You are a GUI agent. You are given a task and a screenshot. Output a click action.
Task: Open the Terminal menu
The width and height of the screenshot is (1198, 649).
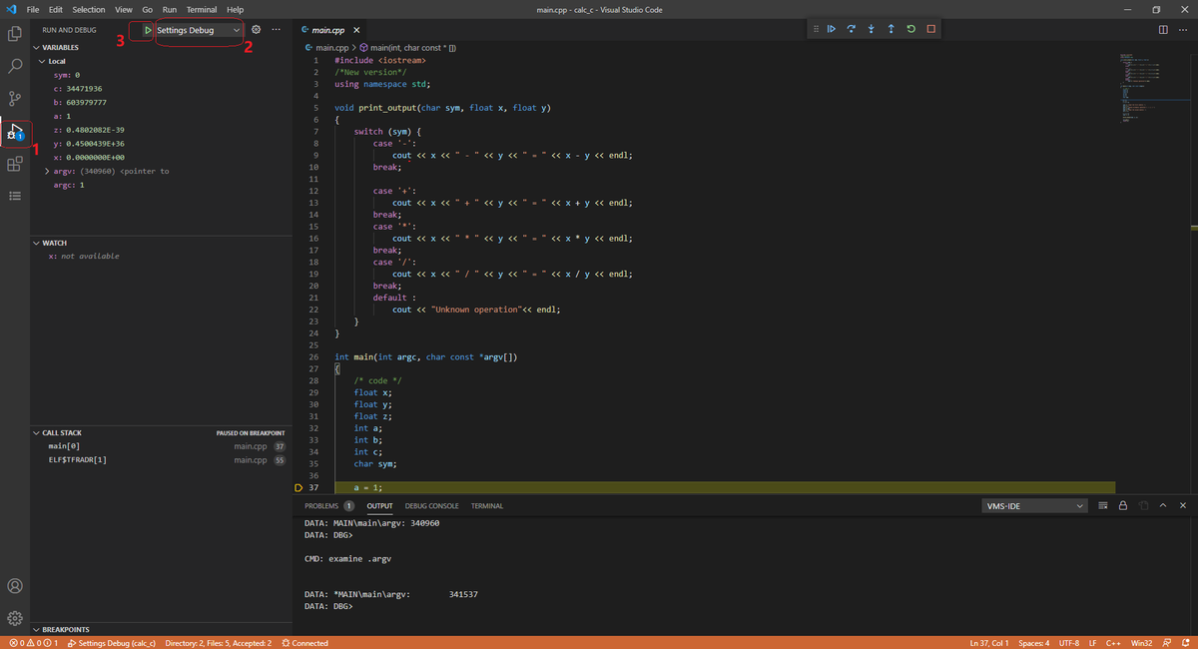pyautogui.click(x=202, y=9)
